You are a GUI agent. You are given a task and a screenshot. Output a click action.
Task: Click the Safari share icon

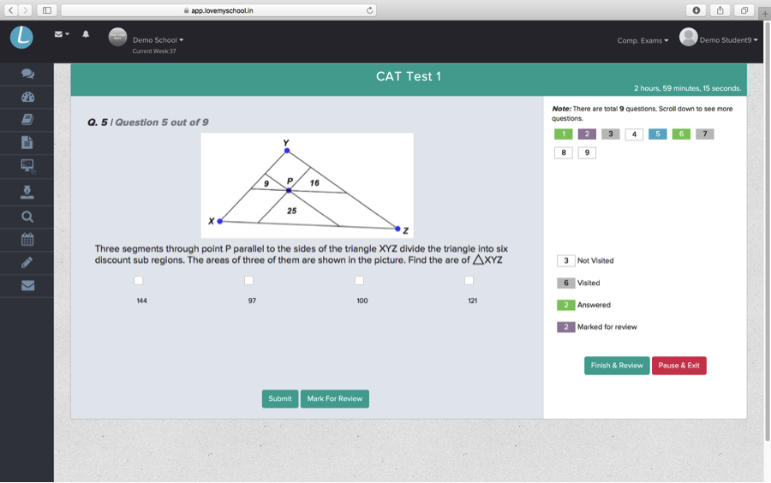720,10
